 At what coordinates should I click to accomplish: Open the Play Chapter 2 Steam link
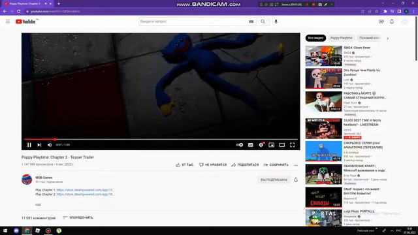(86, 195)
